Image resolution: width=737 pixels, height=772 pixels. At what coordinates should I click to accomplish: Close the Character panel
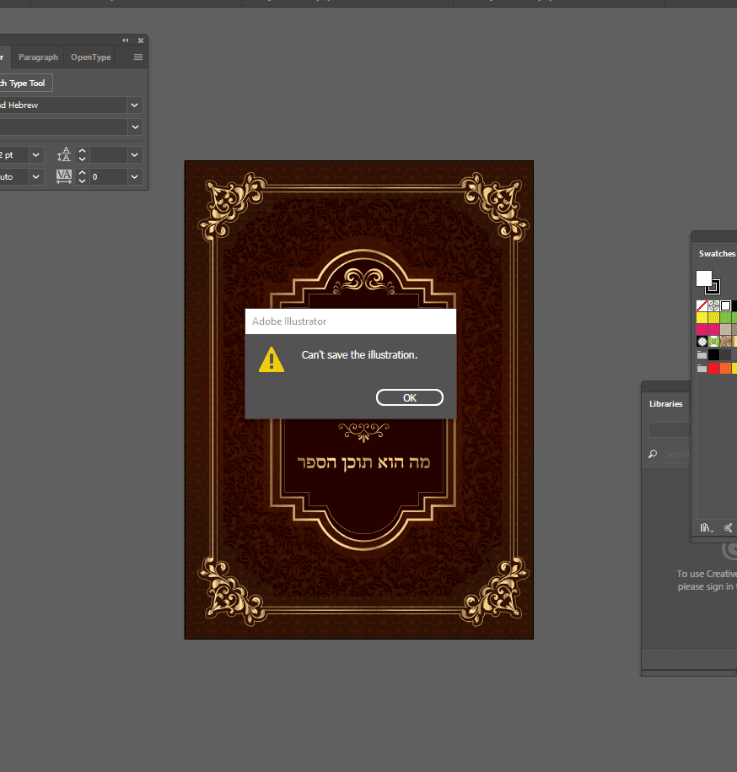click(x=141, y=40)
